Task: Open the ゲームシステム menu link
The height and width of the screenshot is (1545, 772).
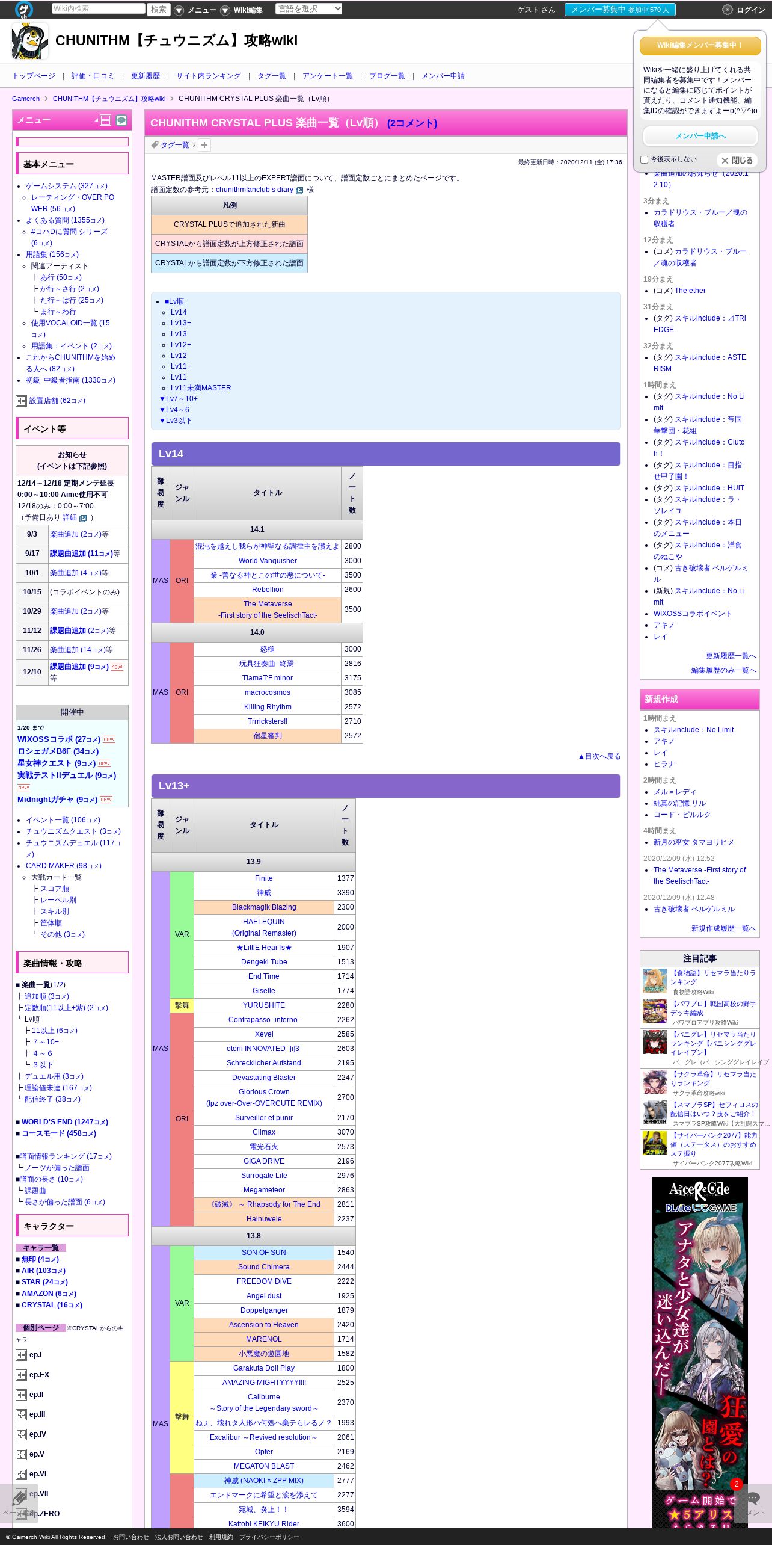Action: pos(67,186)
